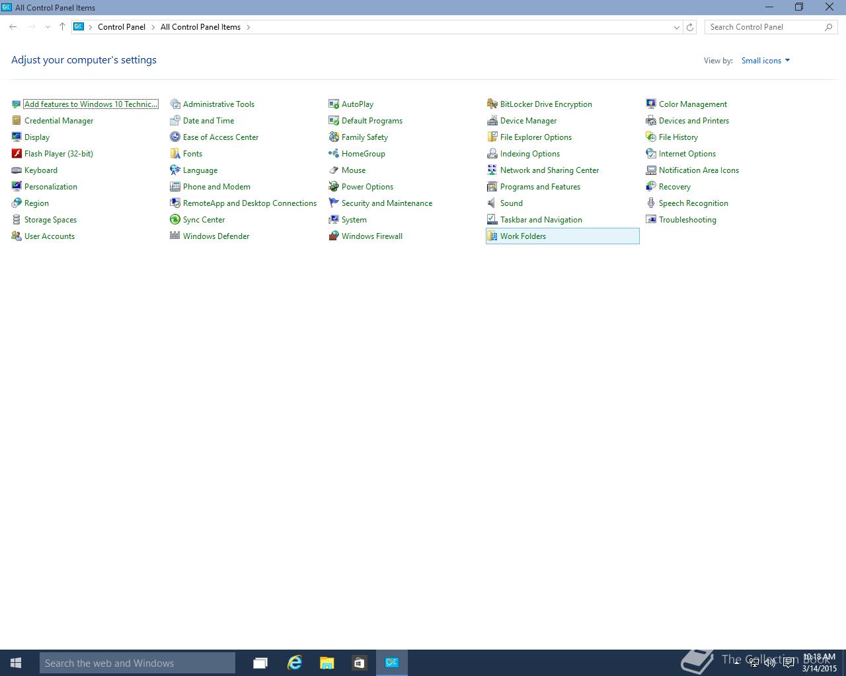This screenshot has height=676, width=846.
Task: Click the HomeGroup icon
Action: [x=334, y=154]
